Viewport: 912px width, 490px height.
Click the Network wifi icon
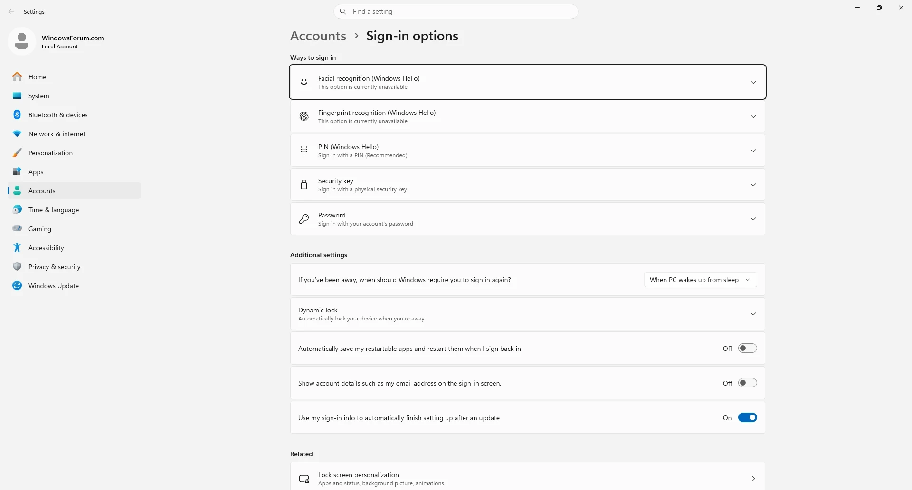[x=17, y=134]
